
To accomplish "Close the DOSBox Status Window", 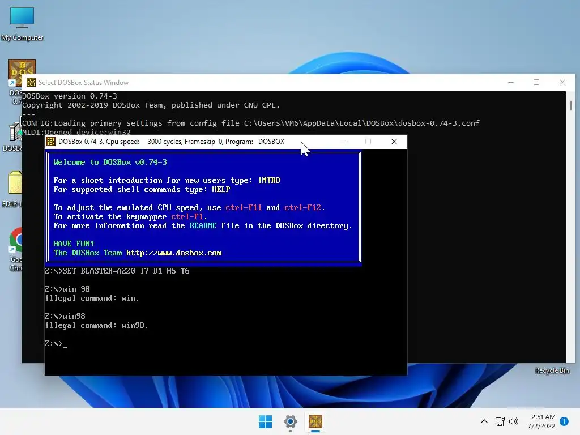I will tap(562, 82).
